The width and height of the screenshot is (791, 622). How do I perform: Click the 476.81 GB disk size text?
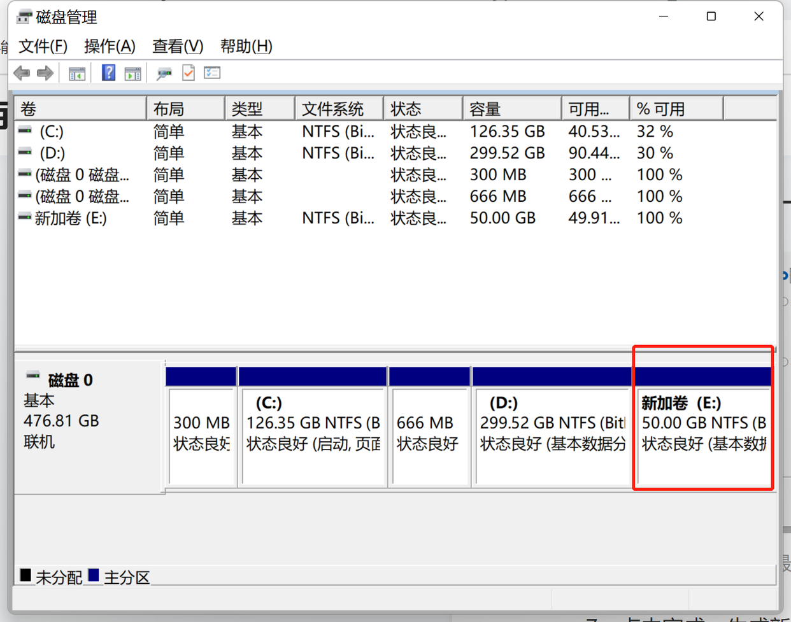[61, 421]
